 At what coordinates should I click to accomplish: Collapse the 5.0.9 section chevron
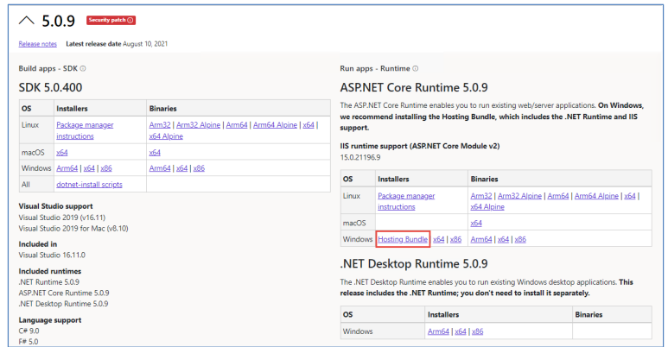pos(27,21)
